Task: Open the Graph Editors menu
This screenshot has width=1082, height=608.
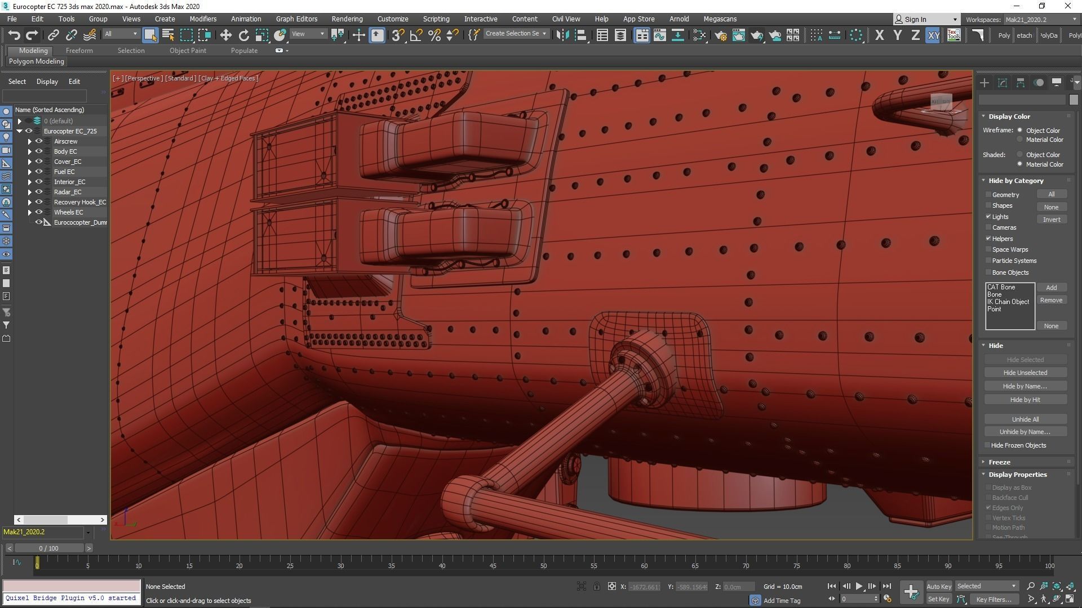Action: point(296,19)
